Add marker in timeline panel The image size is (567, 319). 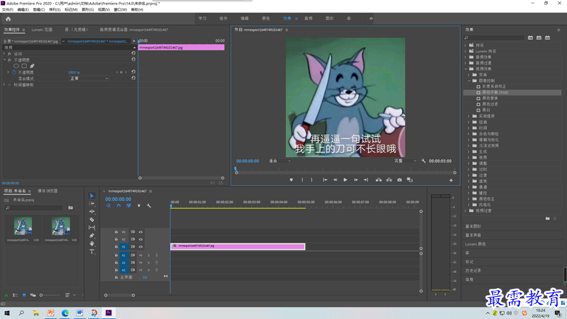[139, 206]
